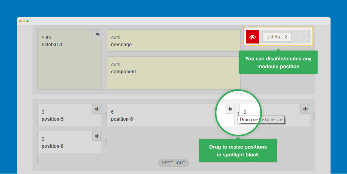Click drag dots at the spotlight row's right edge
Viewport: 347px width, 174px height.
(x=314, y=116)
